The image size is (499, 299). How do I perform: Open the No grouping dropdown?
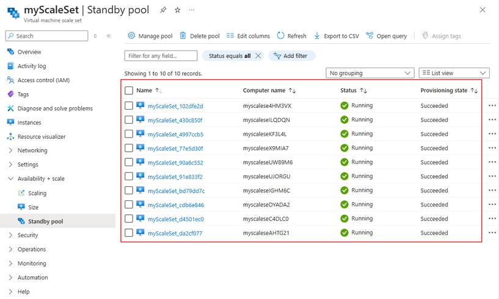370,73
